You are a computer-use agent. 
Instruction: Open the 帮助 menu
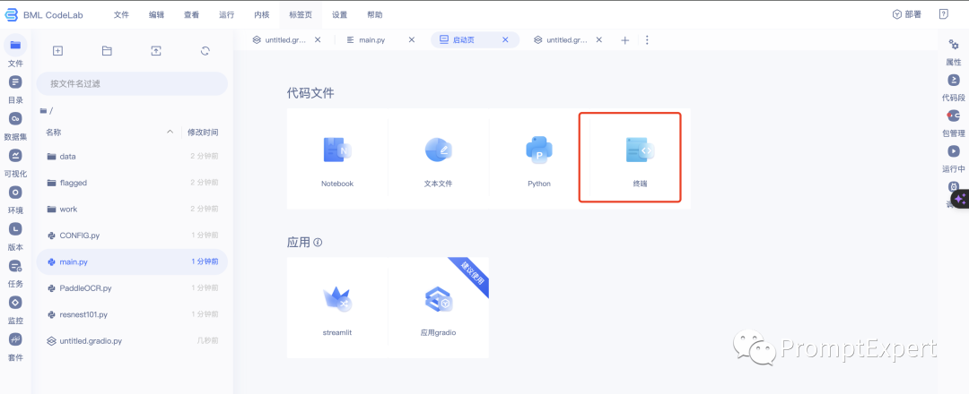(x=374, y=15)
